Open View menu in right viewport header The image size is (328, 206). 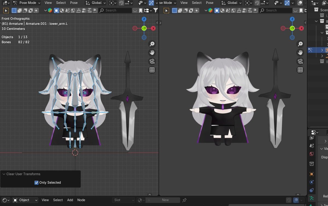point(184,3)
